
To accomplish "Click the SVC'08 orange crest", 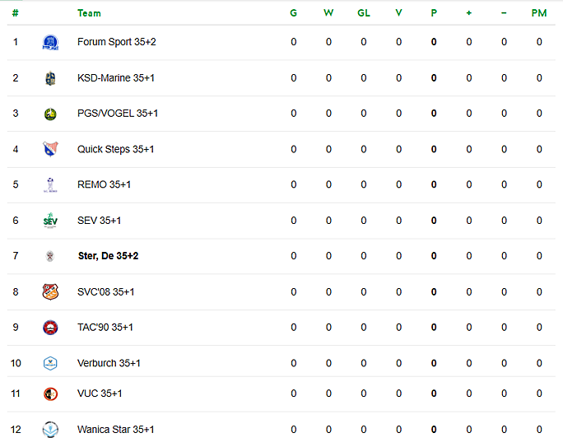I will (50, 292).
